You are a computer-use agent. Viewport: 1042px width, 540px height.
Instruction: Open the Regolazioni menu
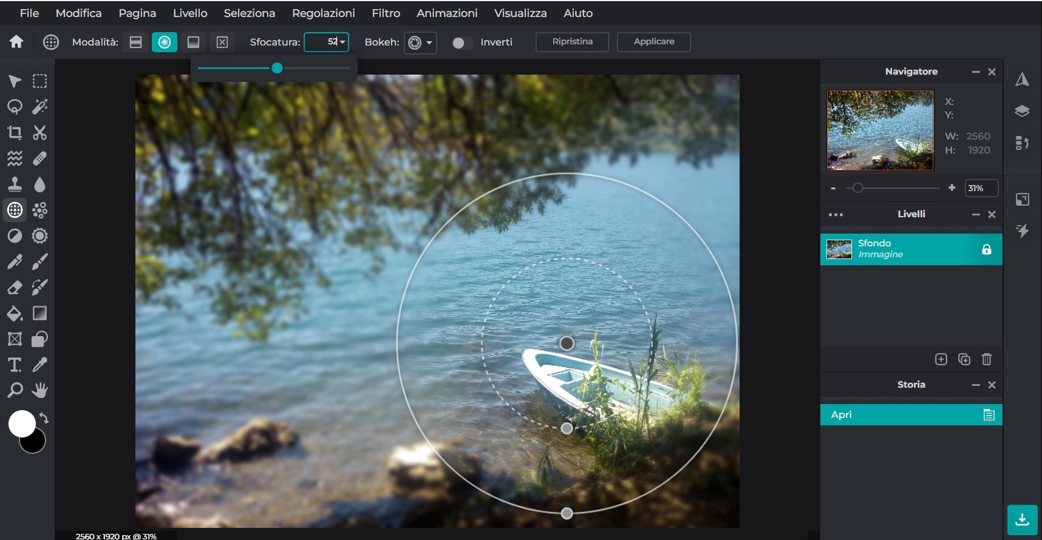pos(323,13)
